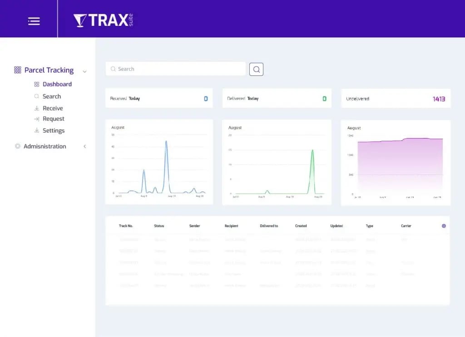
Task: Open the hamburger menu in the header
Action: point(34,21)
